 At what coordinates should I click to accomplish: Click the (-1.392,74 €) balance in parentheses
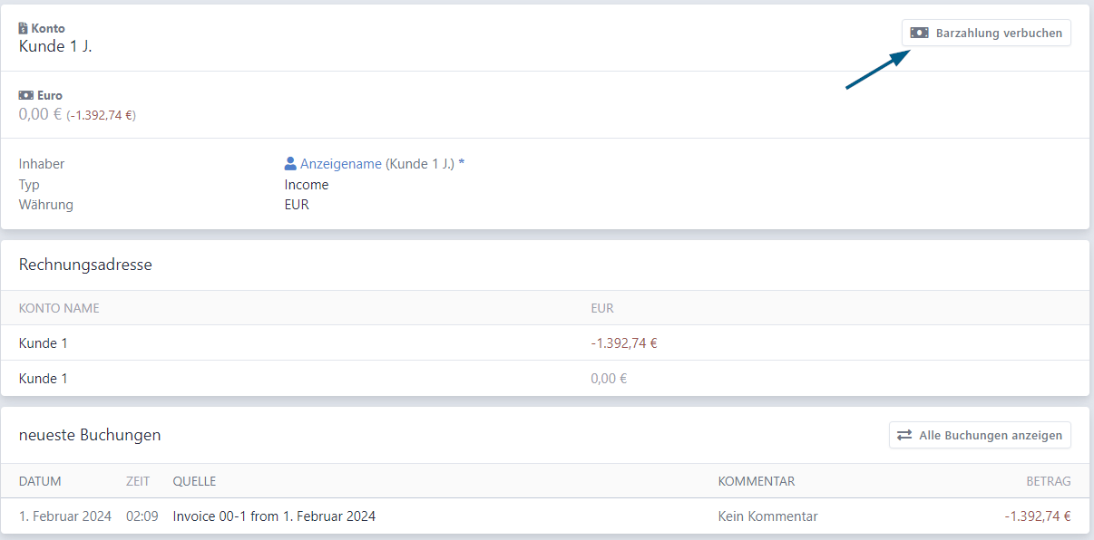(x=101, y=115)
